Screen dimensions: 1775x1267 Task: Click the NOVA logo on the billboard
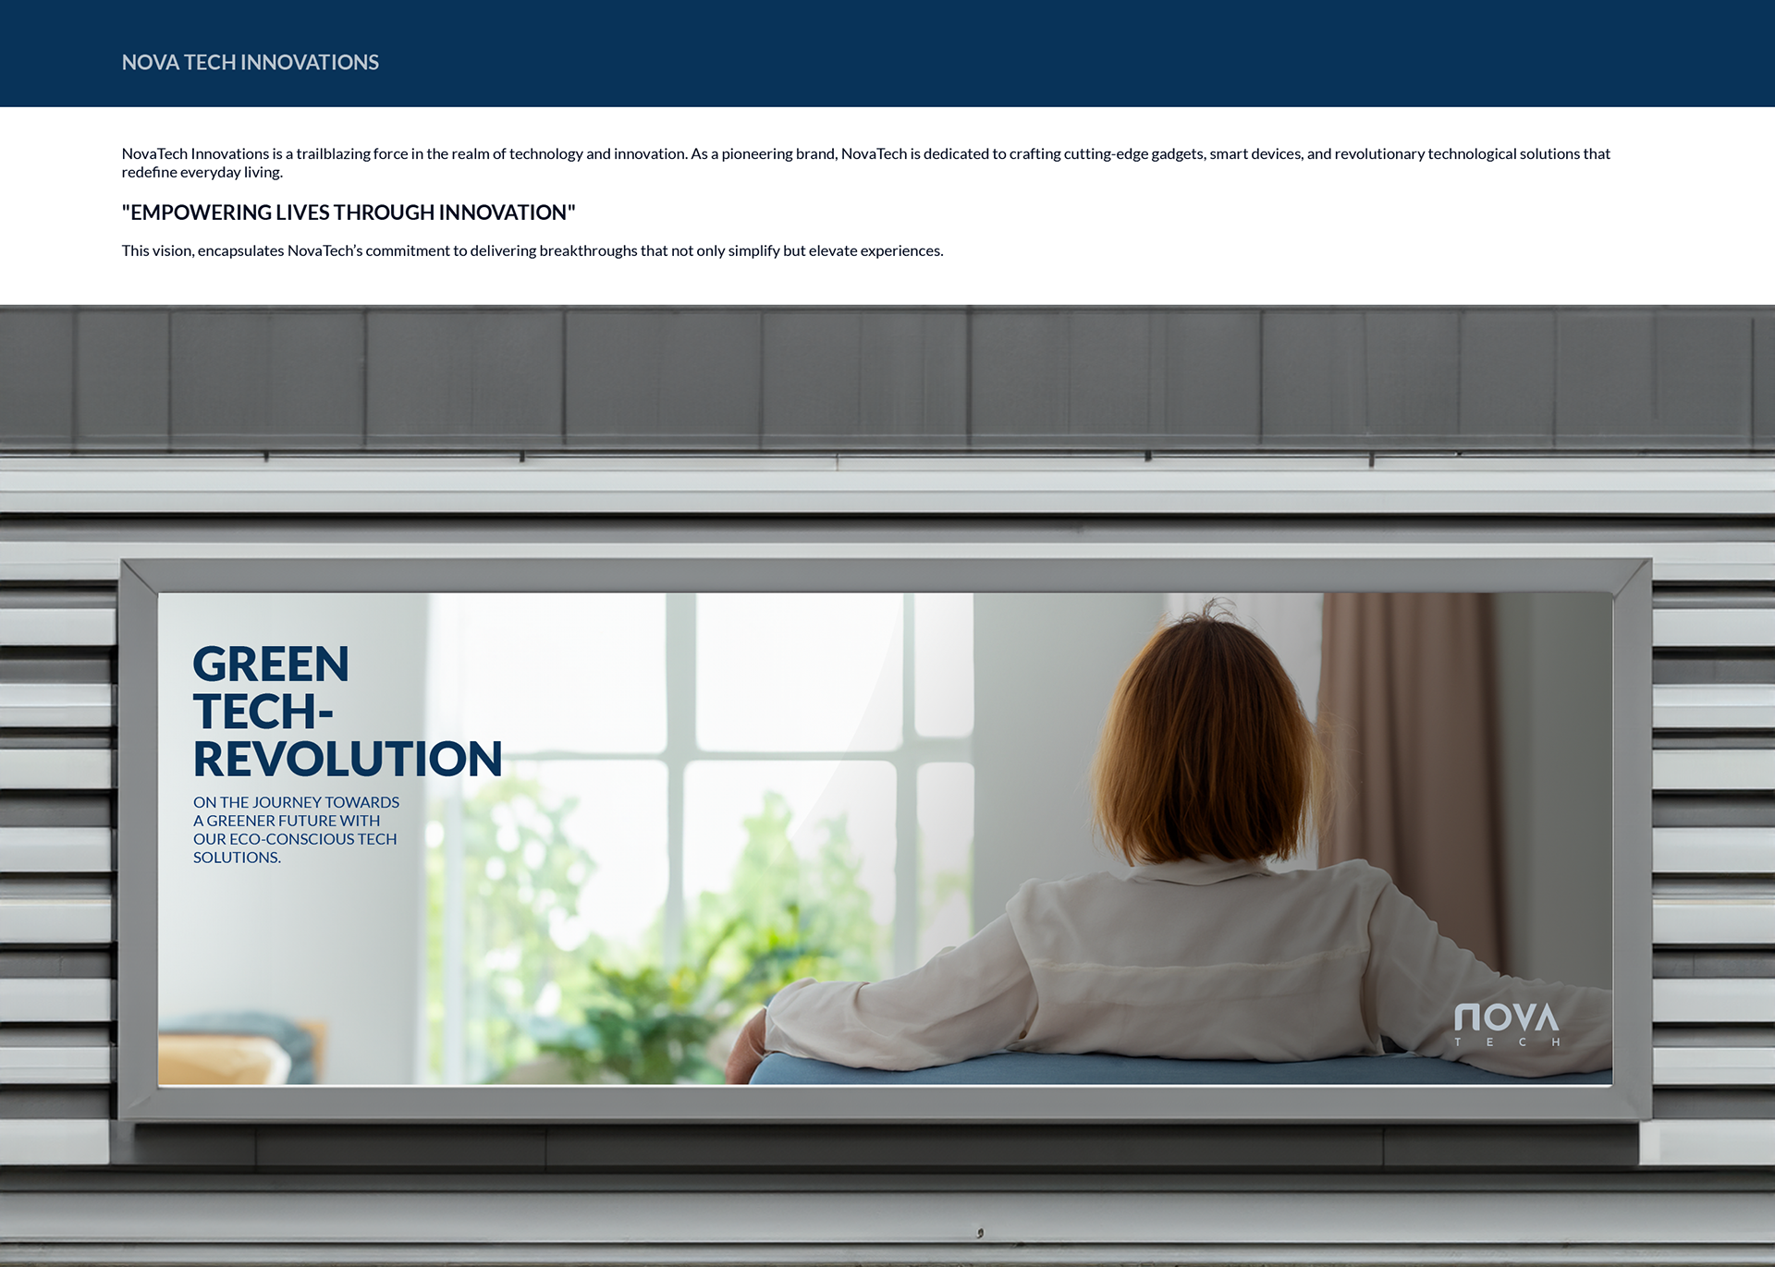(1506, 1017)
